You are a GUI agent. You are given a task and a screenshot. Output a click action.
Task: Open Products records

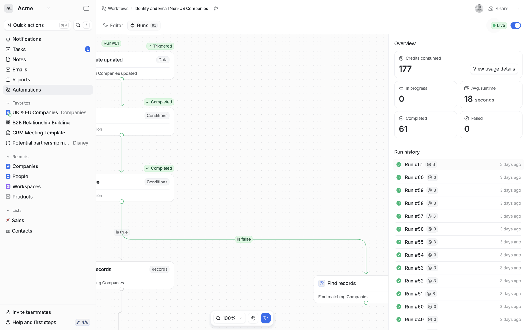(48, 197)
